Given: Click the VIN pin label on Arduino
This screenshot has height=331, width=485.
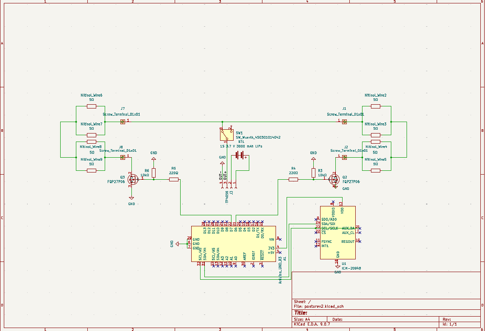Looking at the screenshot, I should (x=272, y=239).
